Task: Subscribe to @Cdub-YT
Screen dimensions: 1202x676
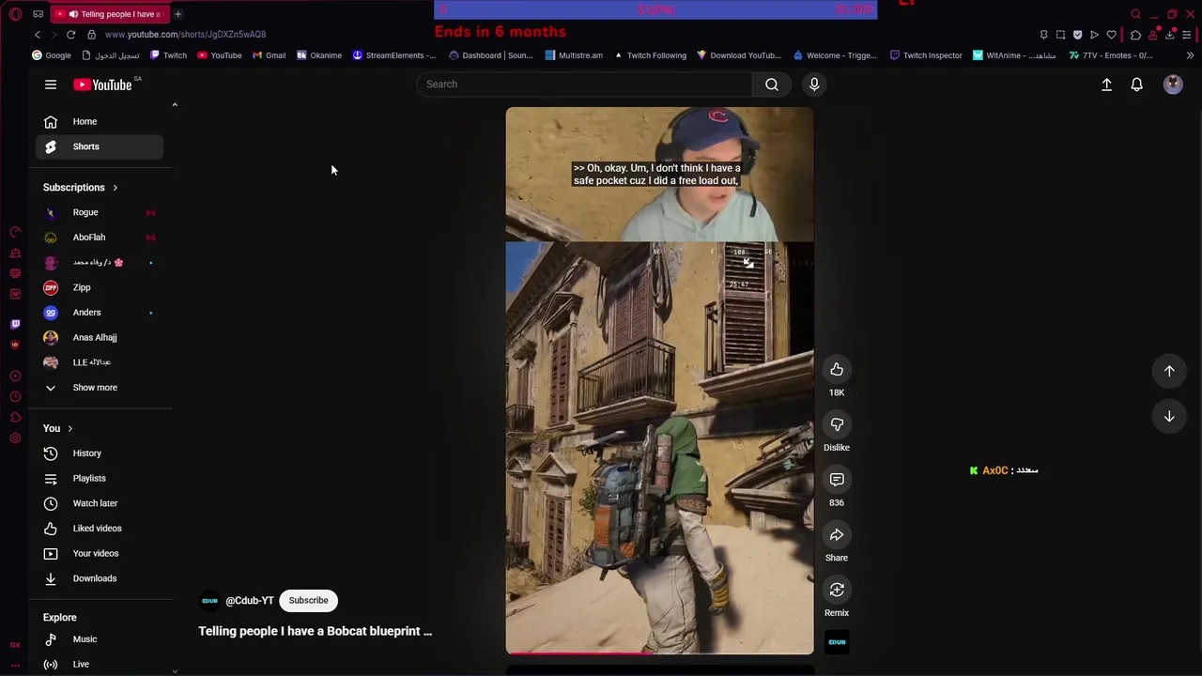Action: pyautogui.click(x=308, y=601)
